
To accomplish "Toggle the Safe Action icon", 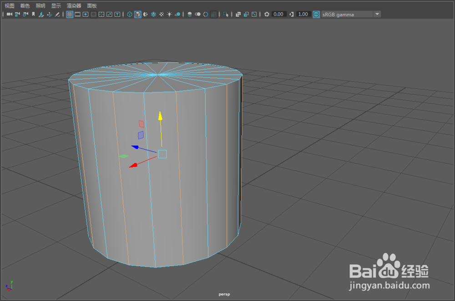I will click(x=109, y=14).
